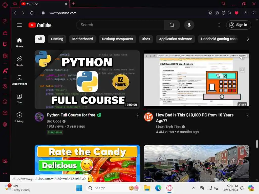Open the picture icon near sidebar bottom
Image resolution: width=259 pixels, height=194 pixels.
tap(5, 161)
